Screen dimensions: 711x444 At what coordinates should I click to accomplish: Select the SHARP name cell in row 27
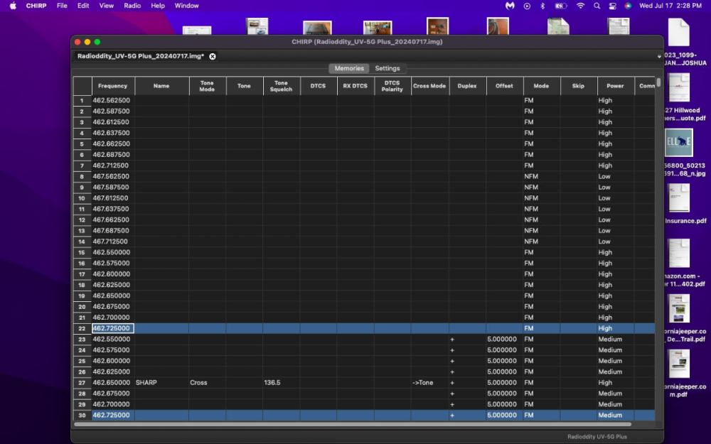coord(161,383)
